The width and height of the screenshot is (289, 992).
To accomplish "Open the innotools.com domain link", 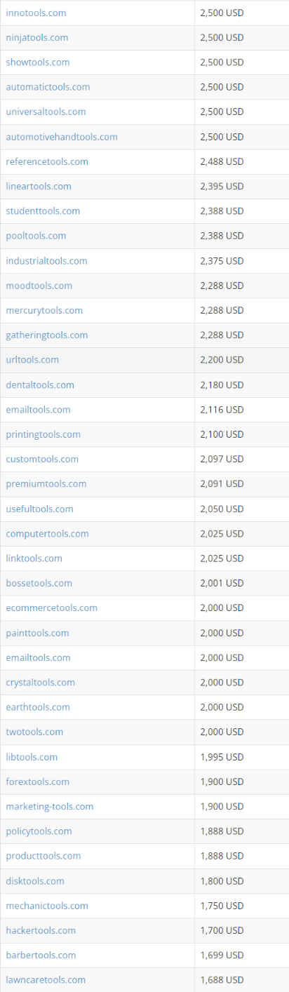I will (36, 13).
